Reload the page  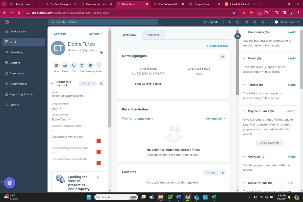click(x=19, y=13)
